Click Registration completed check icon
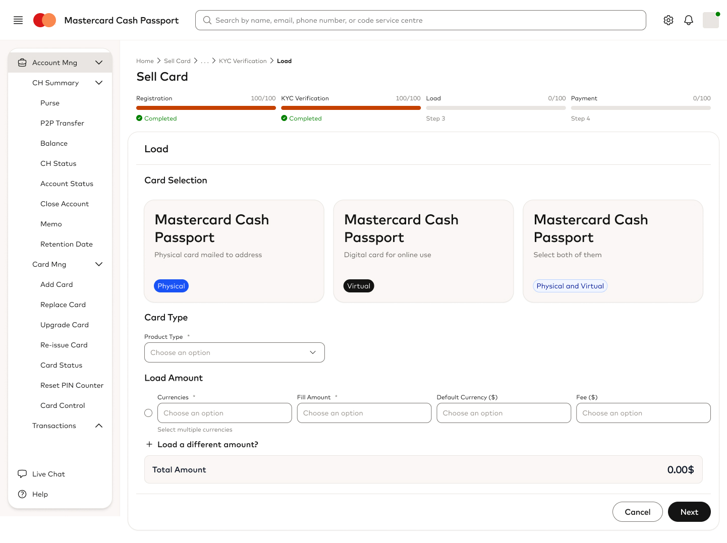Viewport: 727px width, 543px height. point(139,118)
